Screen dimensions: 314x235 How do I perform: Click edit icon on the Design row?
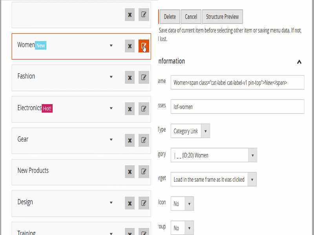[144, 203]
